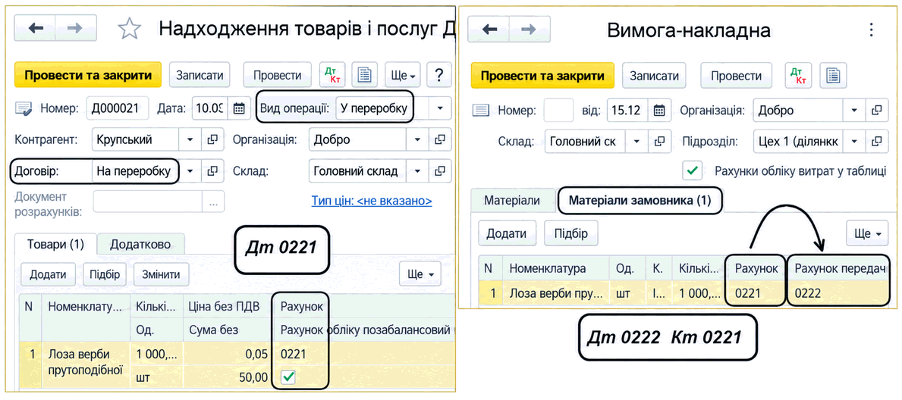This screenshot has height=400, width=902.
Task: Open Договір На переробку record icon
Action: point(212,170)
